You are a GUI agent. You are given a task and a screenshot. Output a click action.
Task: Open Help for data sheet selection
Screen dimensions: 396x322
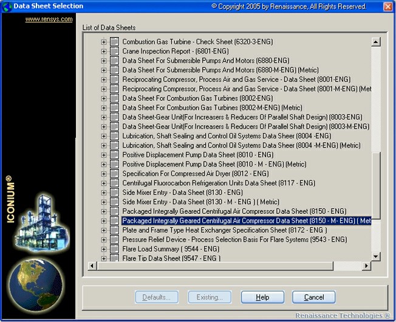click(262, 297)
